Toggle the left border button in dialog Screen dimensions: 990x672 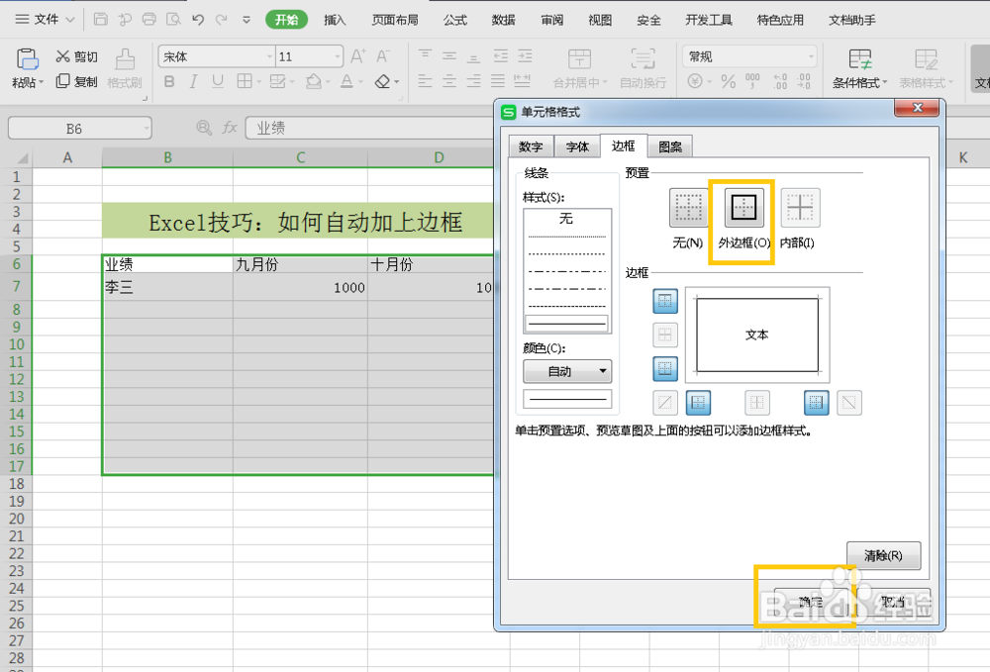[x=698, y=403]
